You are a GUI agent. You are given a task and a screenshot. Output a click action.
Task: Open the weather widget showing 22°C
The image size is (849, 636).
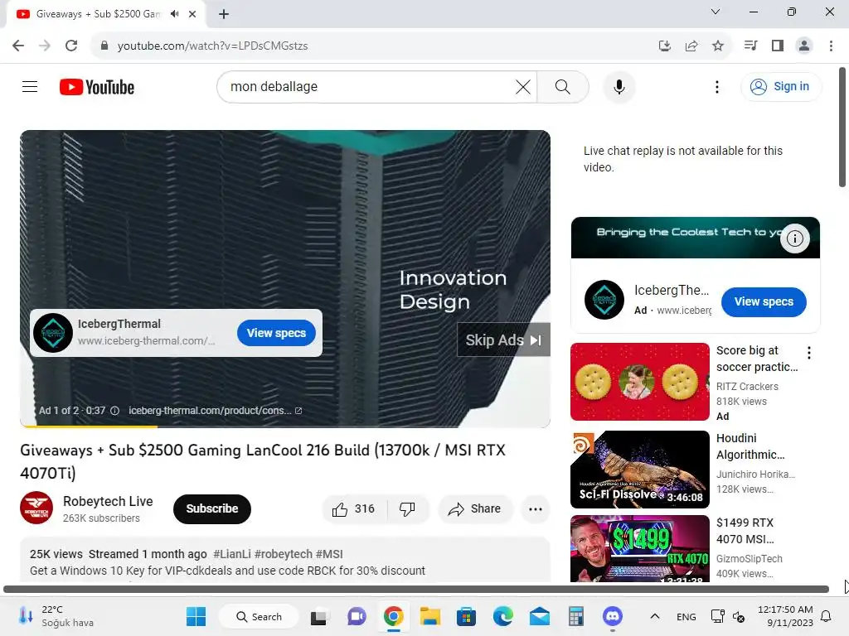tap(56, 616)
